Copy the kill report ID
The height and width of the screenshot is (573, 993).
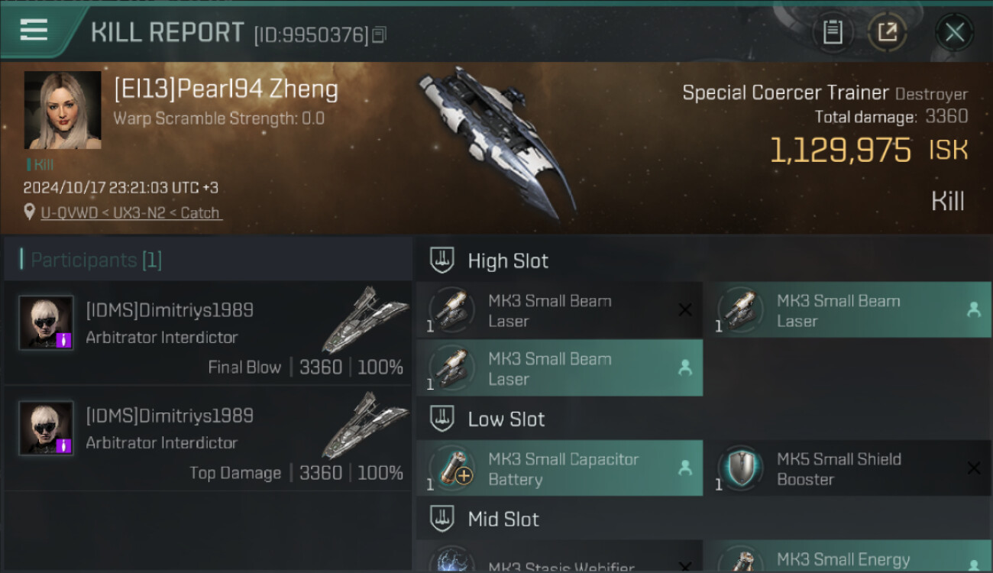pos(380,34)
